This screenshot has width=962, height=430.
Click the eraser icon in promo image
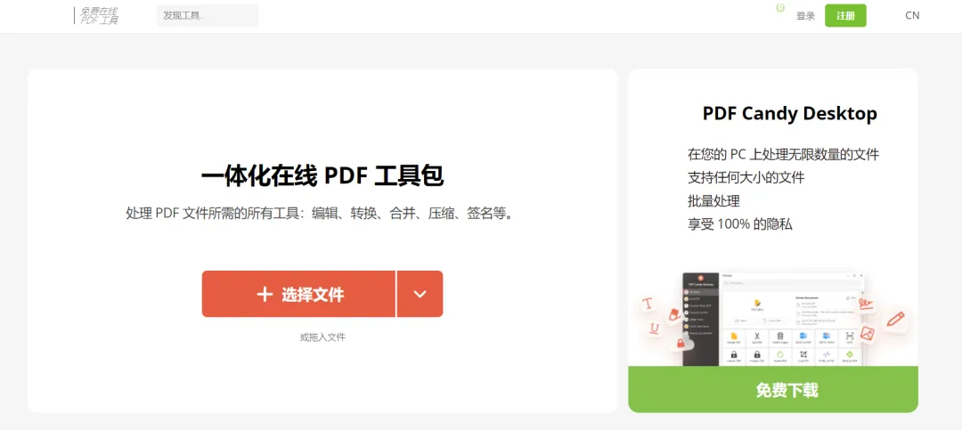(x=673, y=314)
